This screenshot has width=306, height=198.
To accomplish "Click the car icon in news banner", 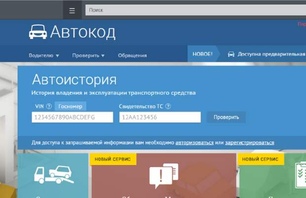I will [231, 54].
